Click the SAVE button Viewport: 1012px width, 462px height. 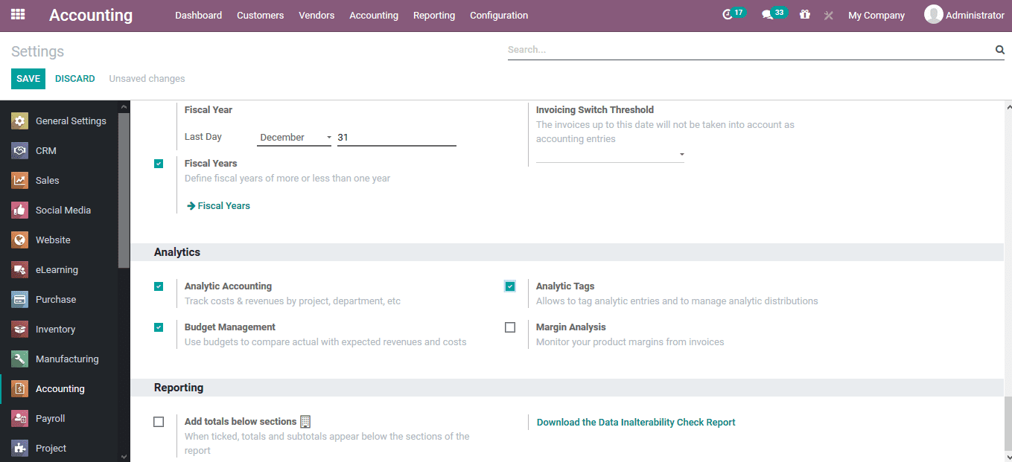pos(28,78)
